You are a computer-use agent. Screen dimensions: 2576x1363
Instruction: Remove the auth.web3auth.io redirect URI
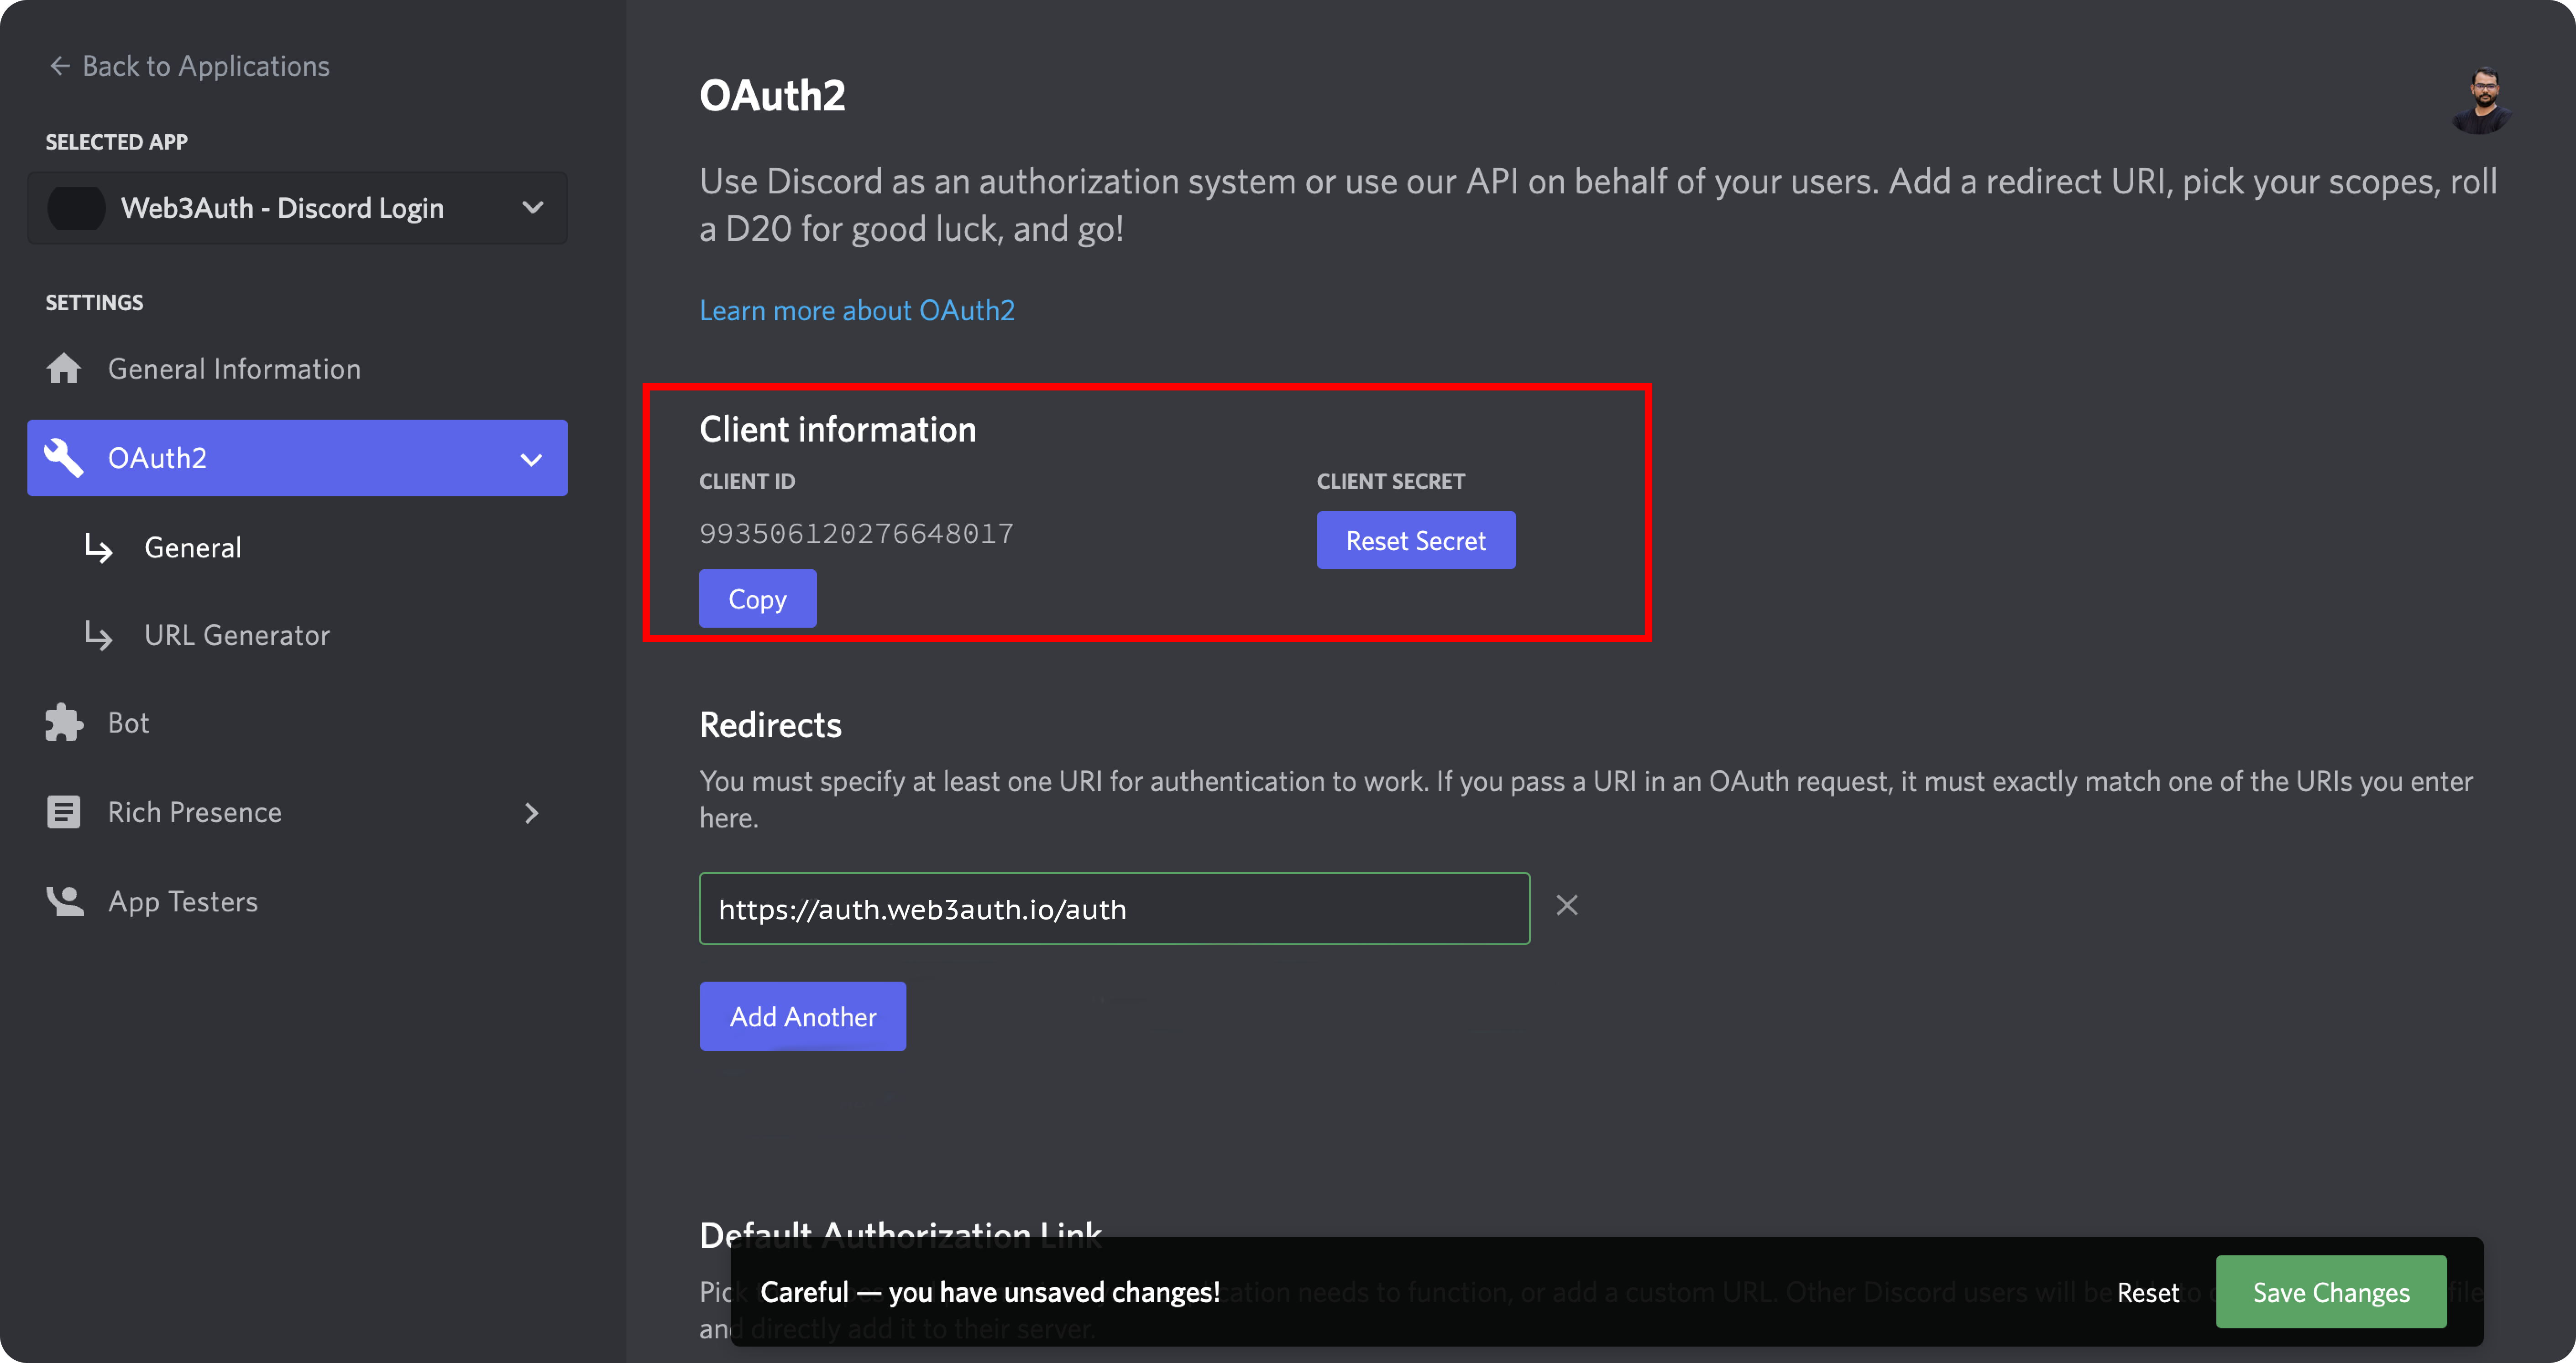(x=1567, y=905)
